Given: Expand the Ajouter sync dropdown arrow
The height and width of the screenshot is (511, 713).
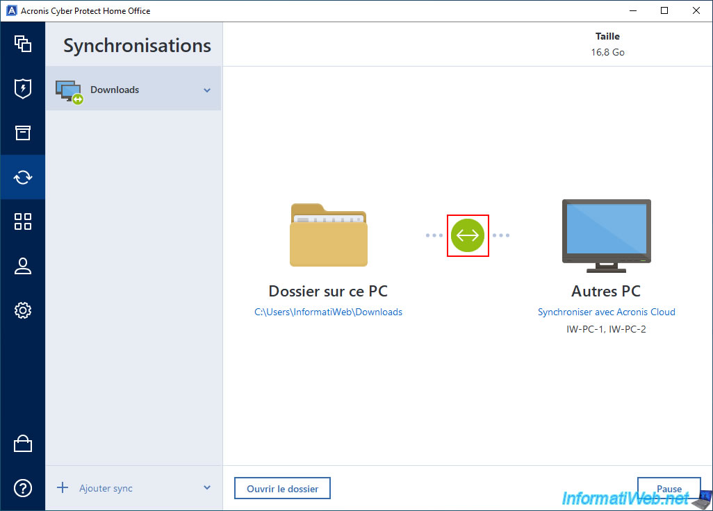Looking at the screenshot, I should [207, 488].
